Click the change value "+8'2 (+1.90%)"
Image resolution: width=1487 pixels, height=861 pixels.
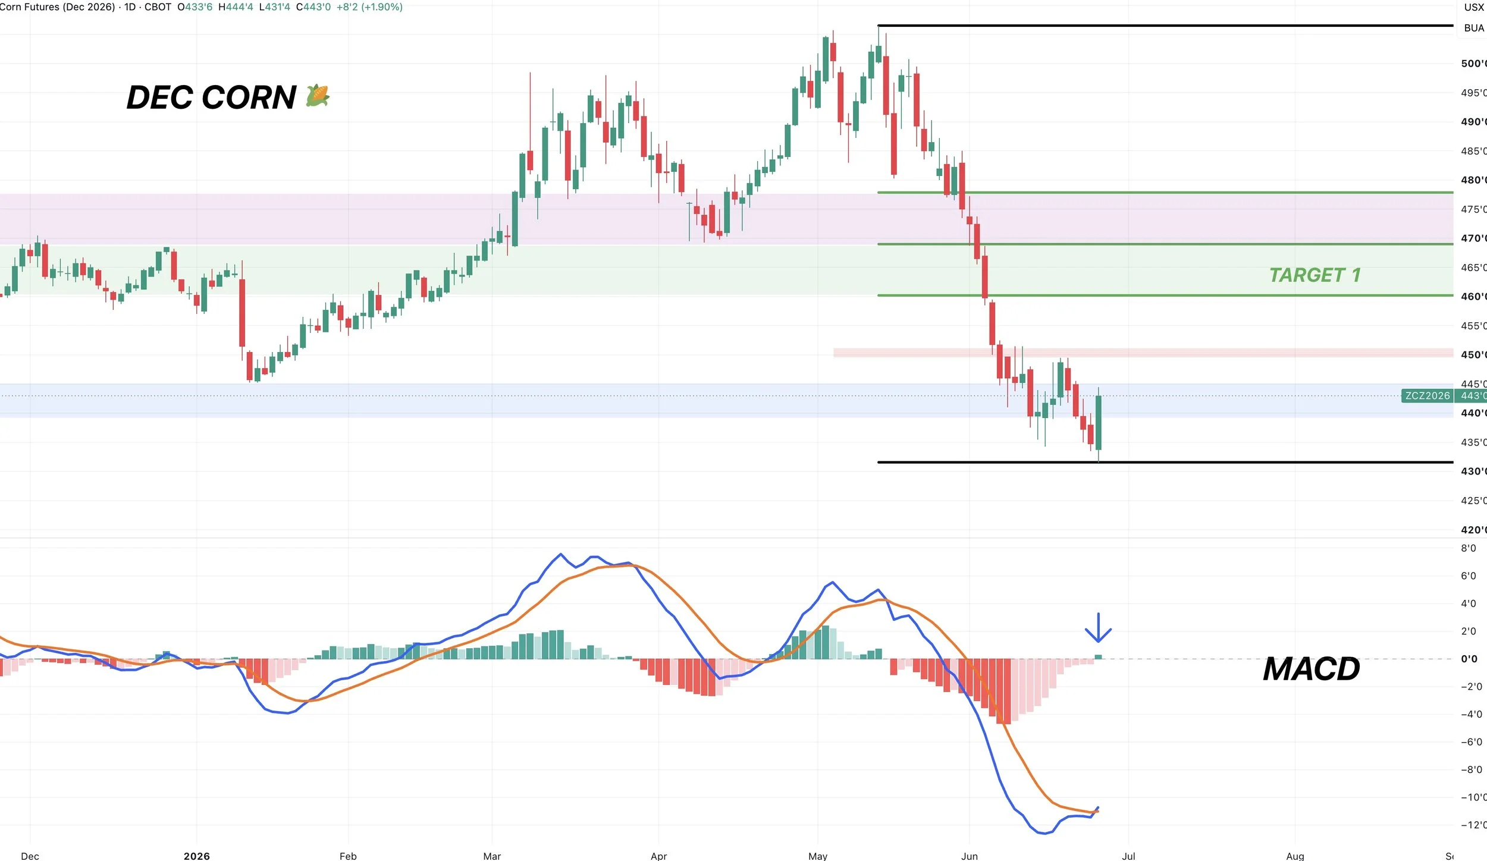(x=369, y=7)
